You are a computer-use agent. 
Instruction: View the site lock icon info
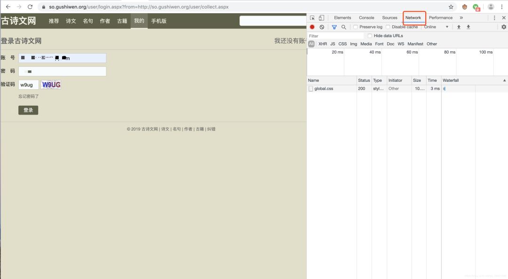[x=44, y=7]
